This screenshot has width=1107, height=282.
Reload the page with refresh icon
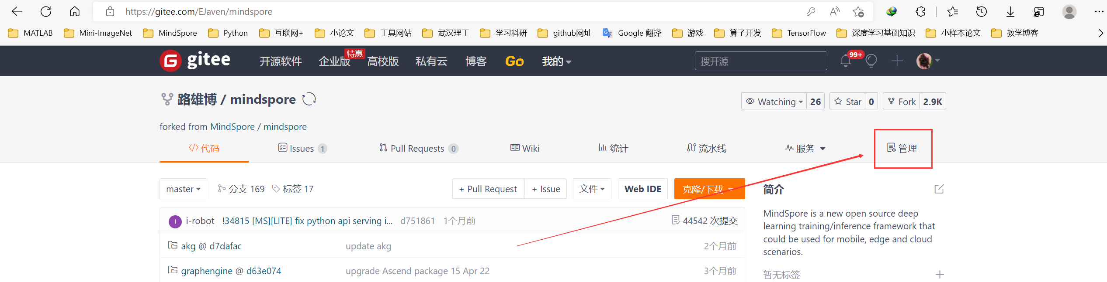(x=46, y=12)
